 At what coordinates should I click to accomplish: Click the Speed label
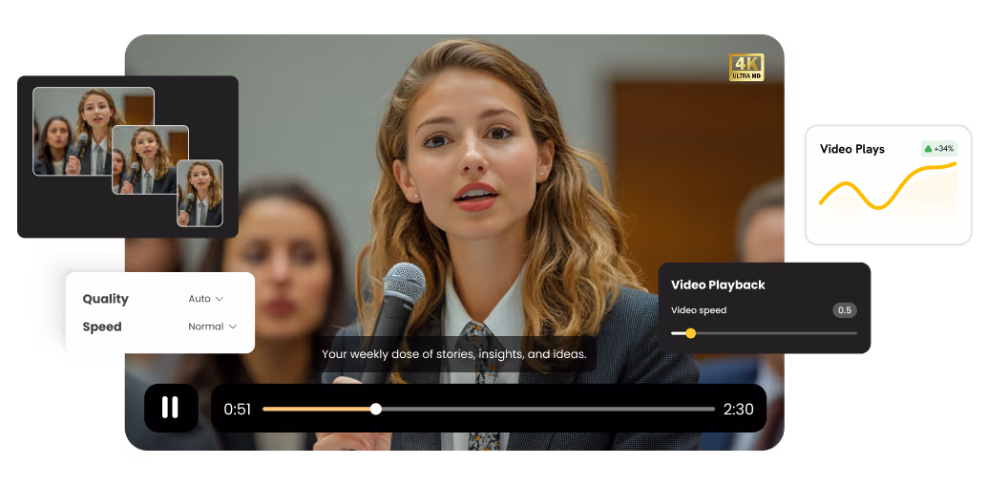[102, 327]
